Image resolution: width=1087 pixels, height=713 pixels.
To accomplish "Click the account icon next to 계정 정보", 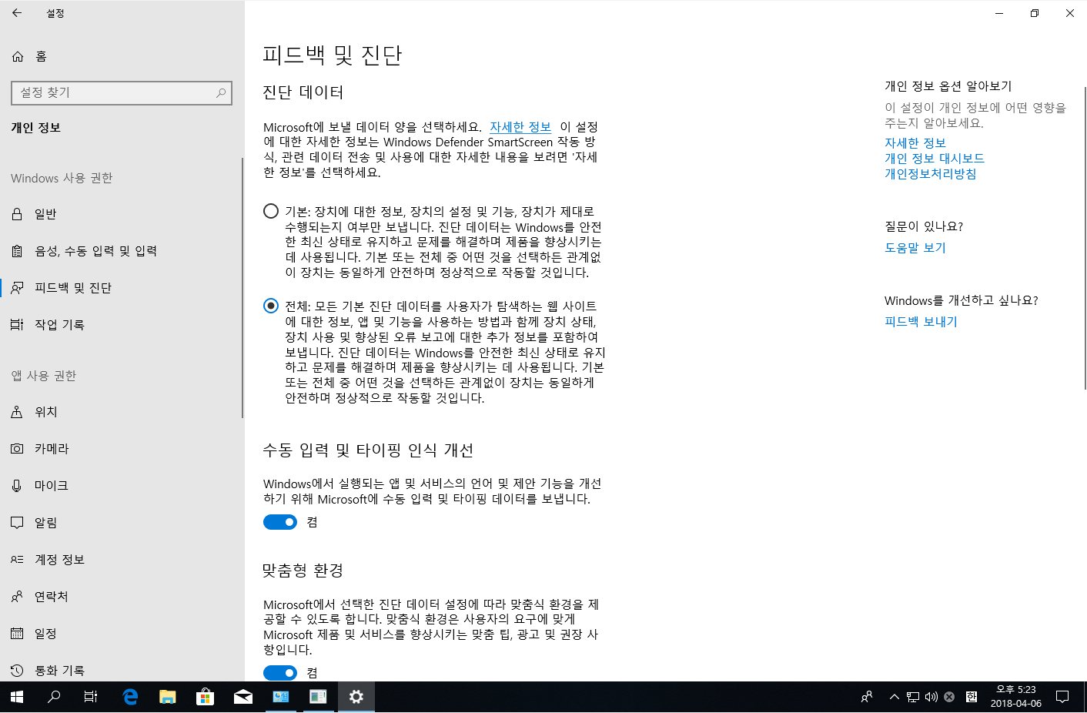I will click(x=17, y=560).
